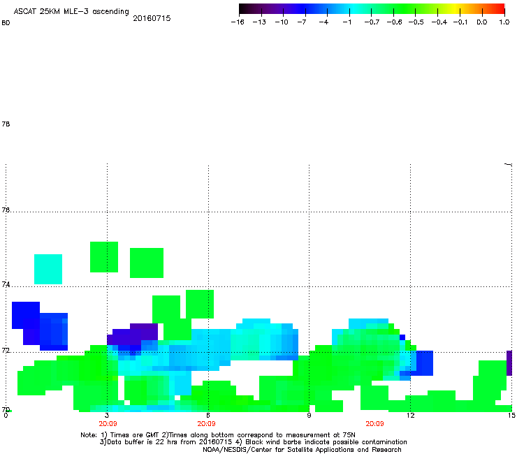This screenshot has height=454, width=517.
Task: Click the isolated cyan data square above 74N
Action: coord(48,269)
